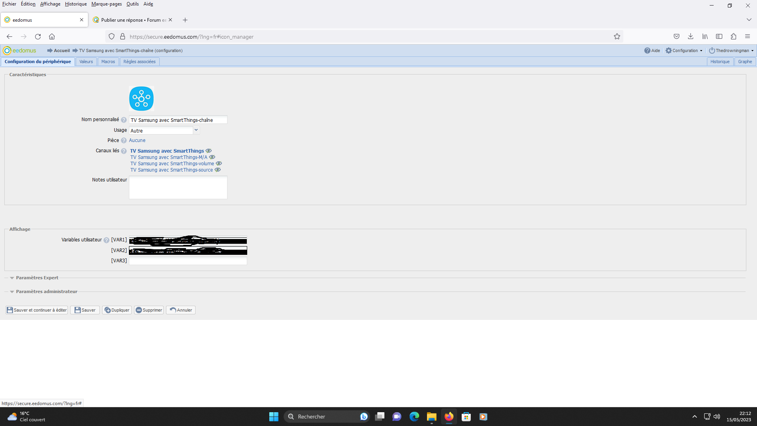Click the SmartThings device icon image
This screenshot has height=426, width=757.
pos(142,99)
